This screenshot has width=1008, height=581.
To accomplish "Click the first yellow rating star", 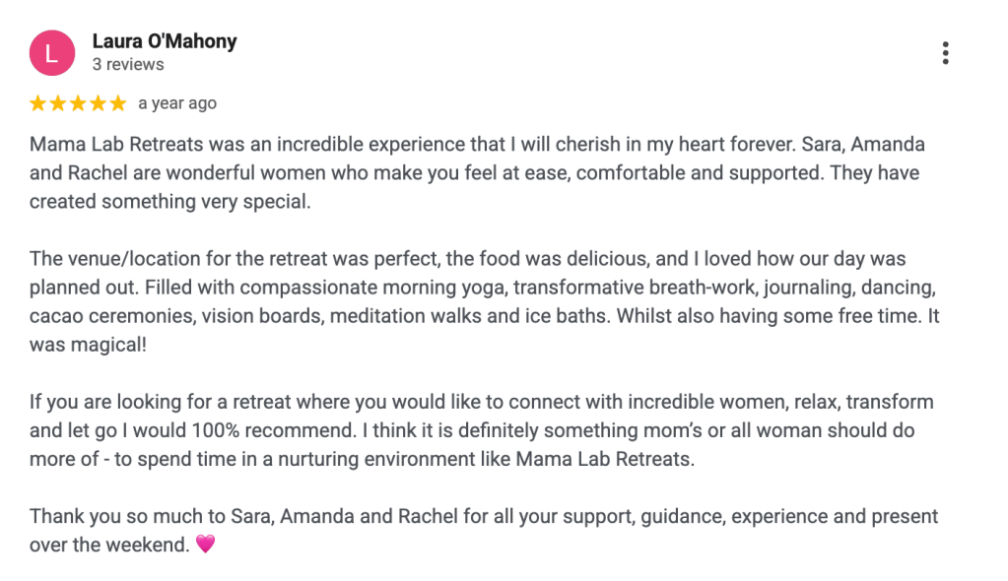I will tap(38, 103).
